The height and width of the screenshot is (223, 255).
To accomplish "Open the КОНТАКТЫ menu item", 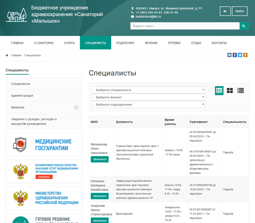I will [x=219, y=43].
